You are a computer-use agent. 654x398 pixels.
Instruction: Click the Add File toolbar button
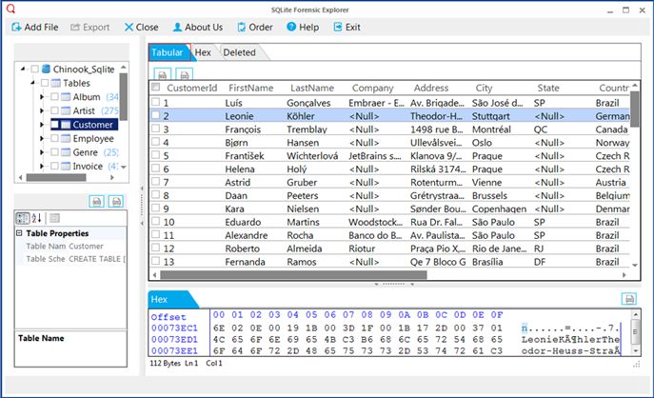(x=35, y=27)
